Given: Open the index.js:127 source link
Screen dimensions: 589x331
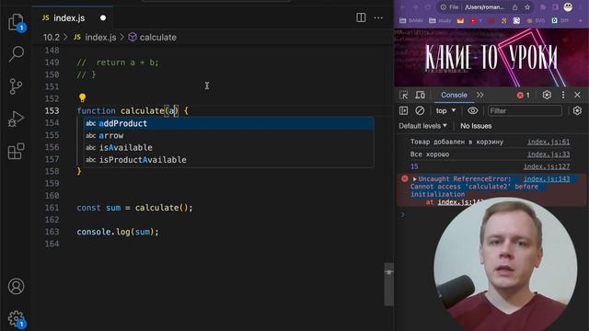Looking at the screenshot, I should pyautogui.click(x=547, y=166).
